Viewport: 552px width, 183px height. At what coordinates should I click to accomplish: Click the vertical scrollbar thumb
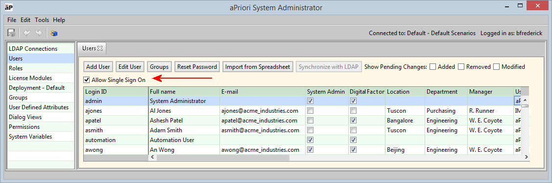point(525,105)
